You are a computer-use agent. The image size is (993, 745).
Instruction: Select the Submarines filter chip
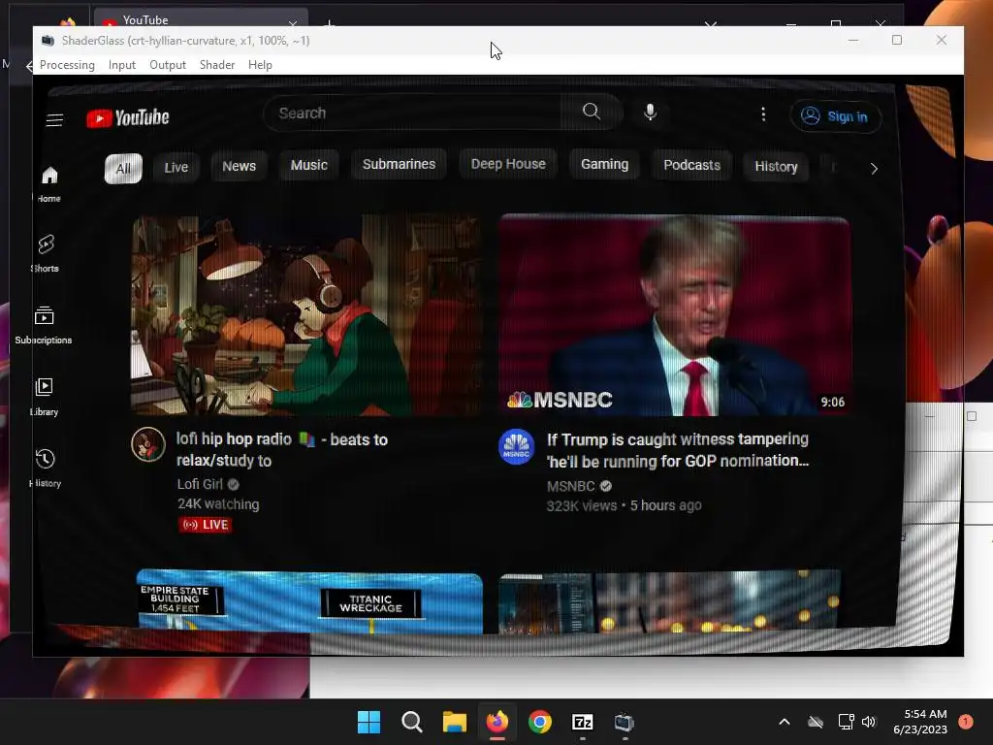[399, 164]
